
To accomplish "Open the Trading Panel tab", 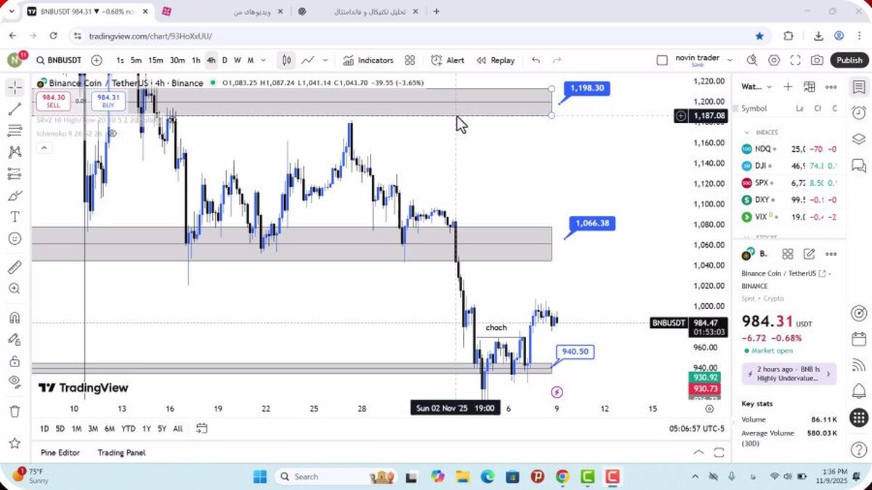I will pos(121,452).
